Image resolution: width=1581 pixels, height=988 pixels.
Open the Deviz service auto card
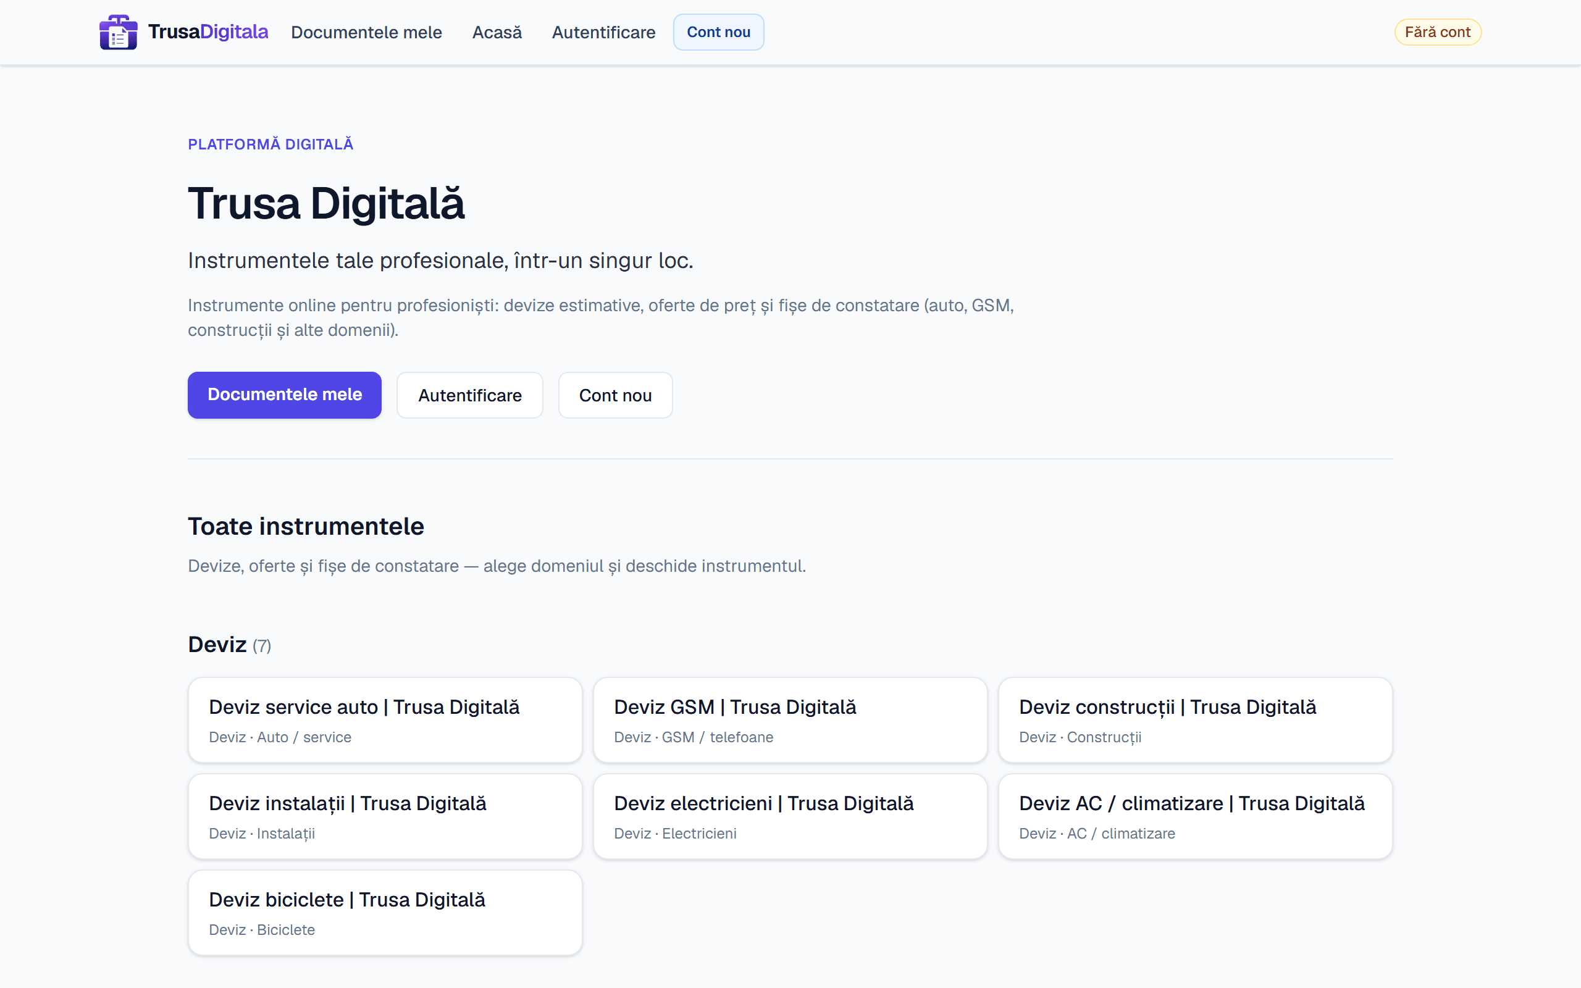(x=385, y=720)
